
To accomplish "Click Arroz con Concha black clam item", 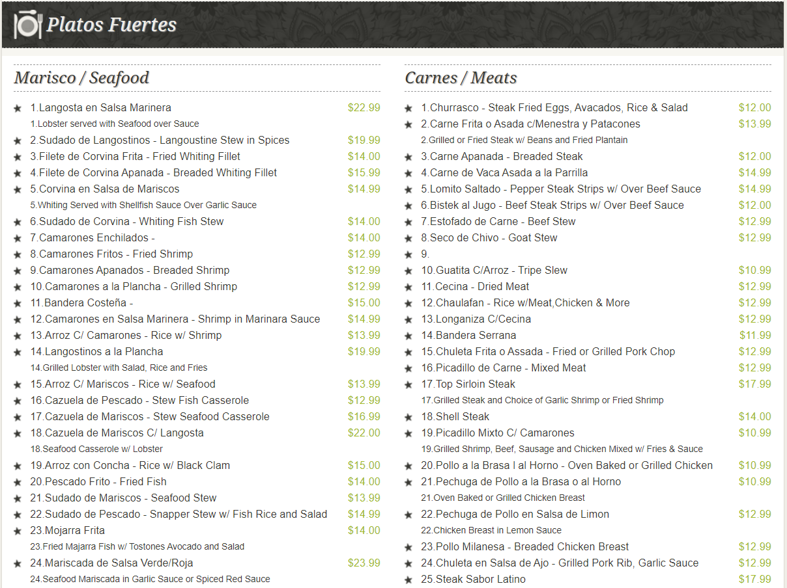I will pos(130,465).
